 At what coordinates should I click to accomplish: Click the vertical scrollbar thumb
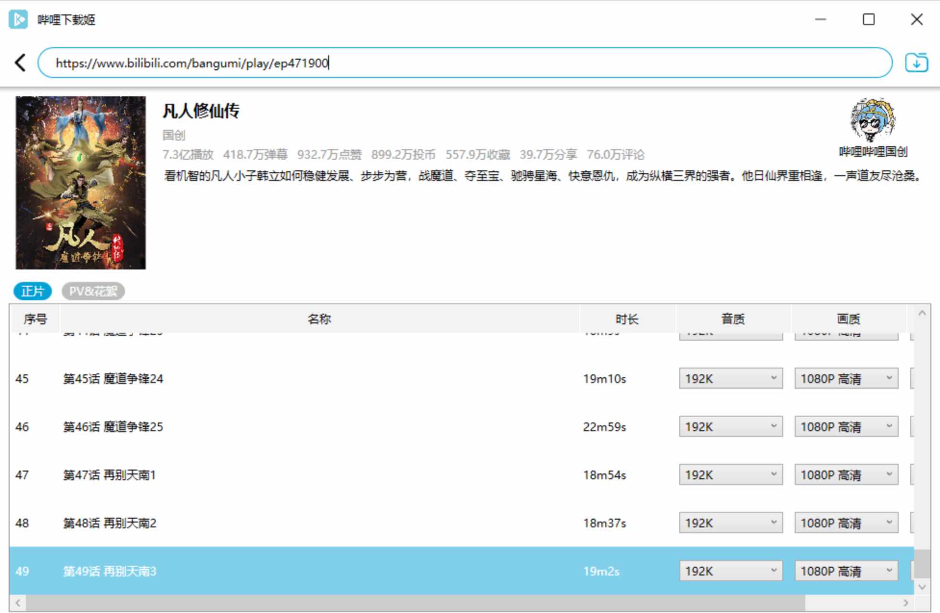point(922,563)
